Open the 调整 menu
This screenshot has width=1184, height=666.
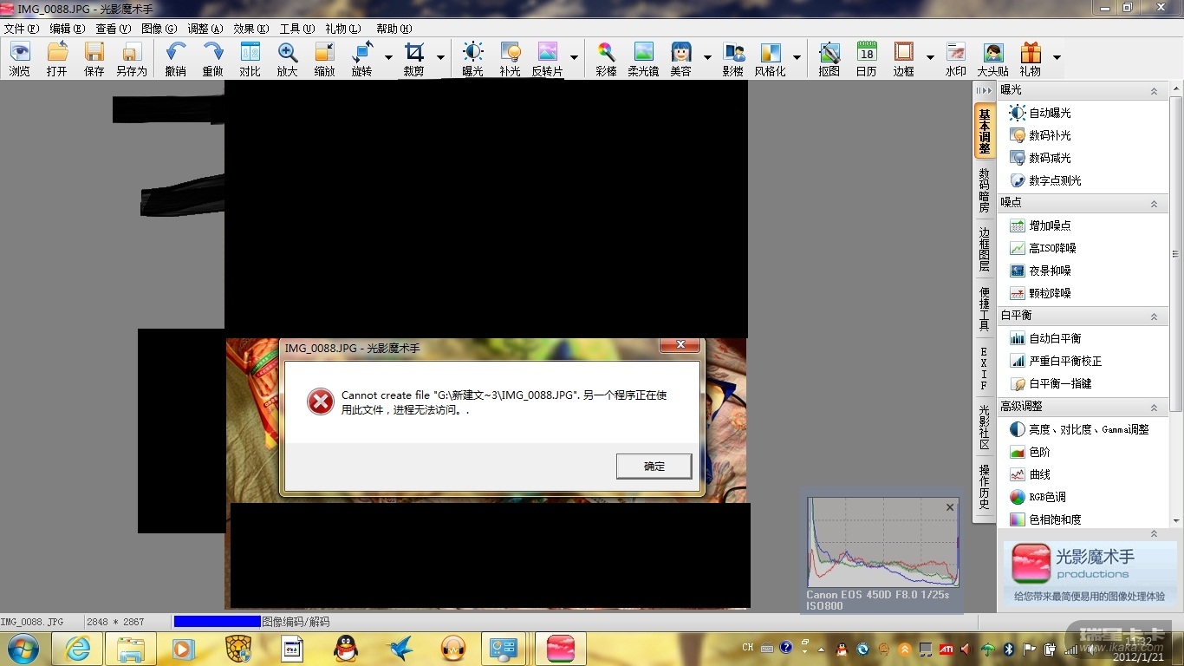(x=205, y=29)
